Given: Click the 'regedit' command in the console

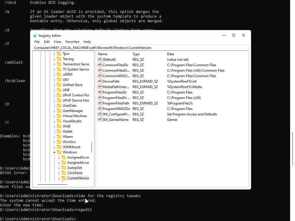Looking at the screenshot, I should coord(84,209).
